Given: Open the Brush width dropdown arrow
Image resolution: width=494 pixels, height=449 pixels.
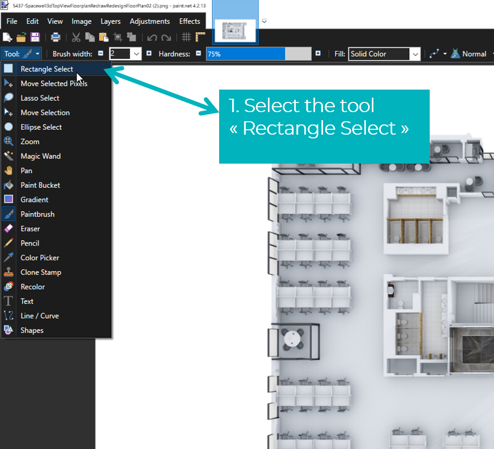Looking at the screenshot, I should pyautogui.click(x=137, y=54).
